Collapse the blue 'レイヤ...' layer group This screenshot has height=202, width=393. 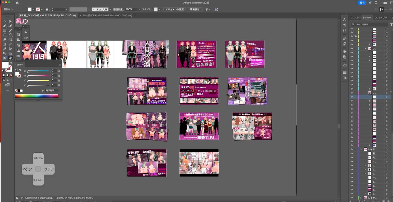pyautogui.click(x=361, y=149)
